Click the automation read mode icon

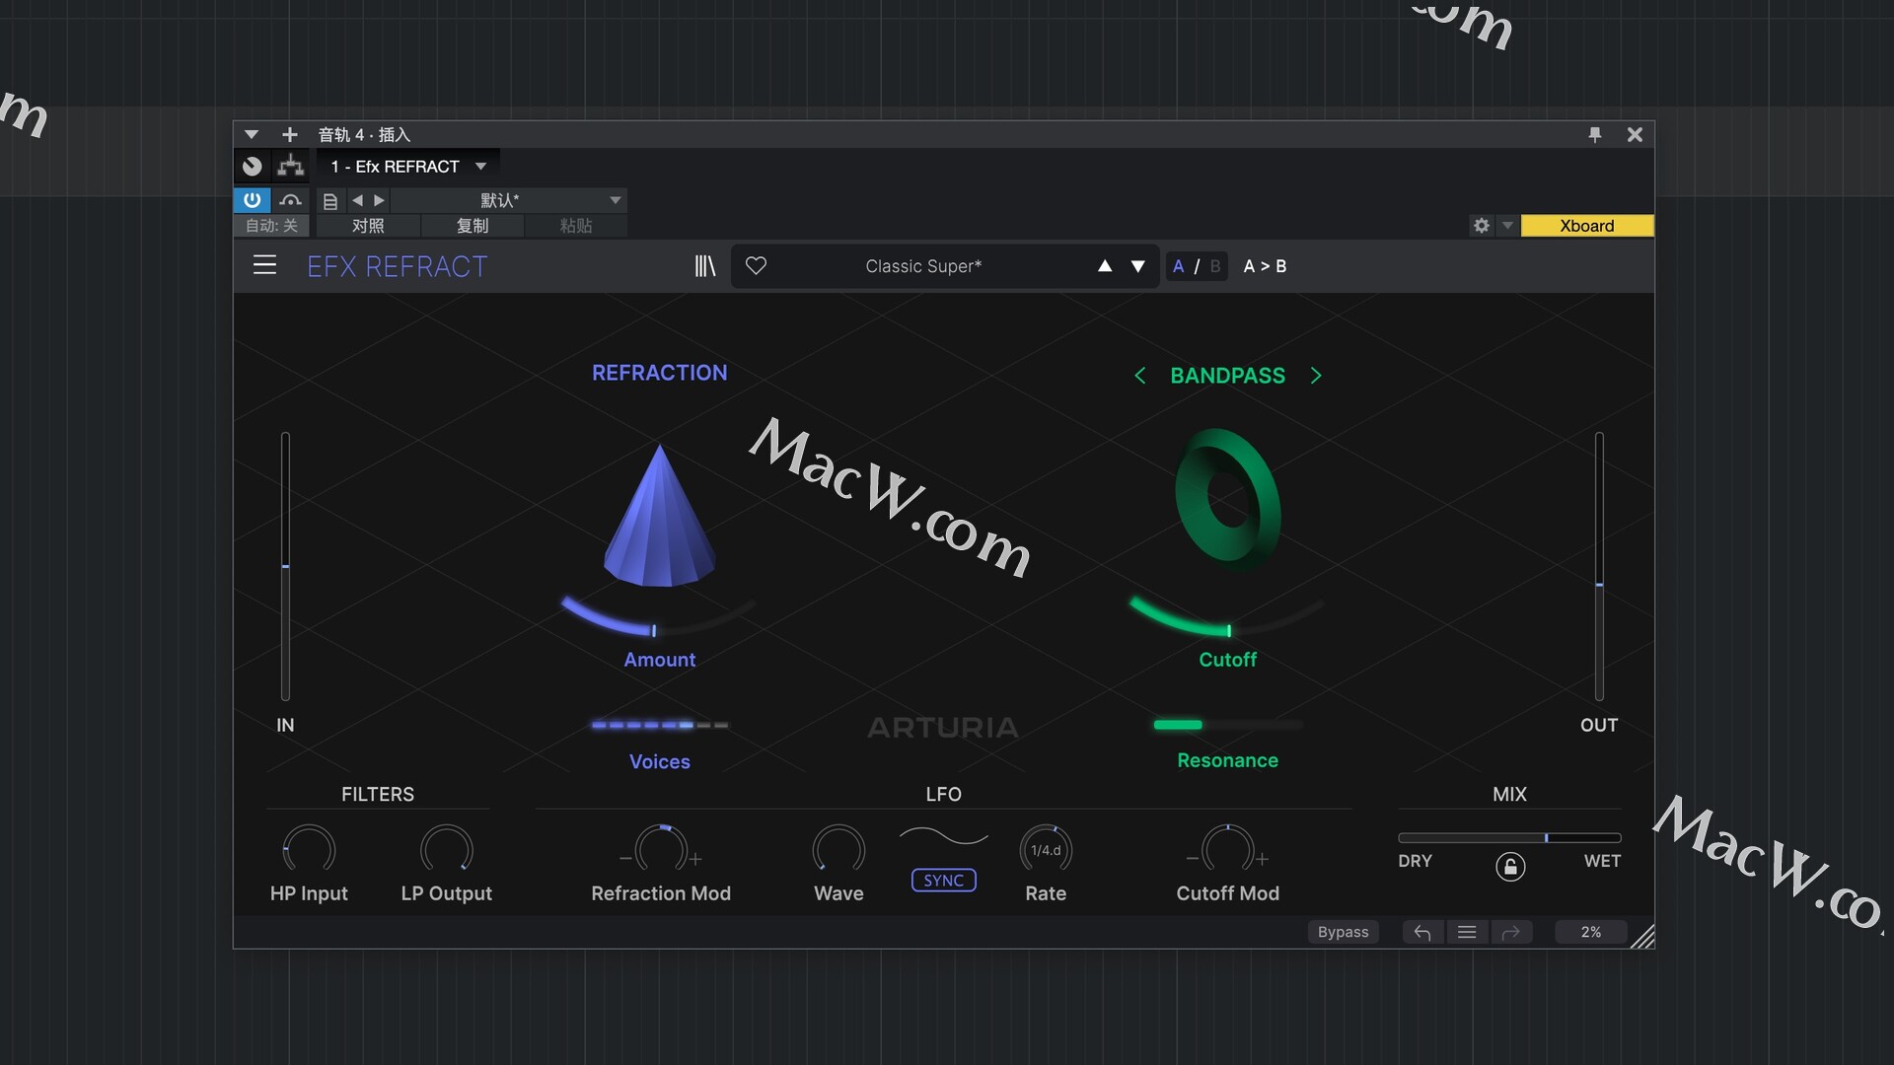click(x=290, y=200)
